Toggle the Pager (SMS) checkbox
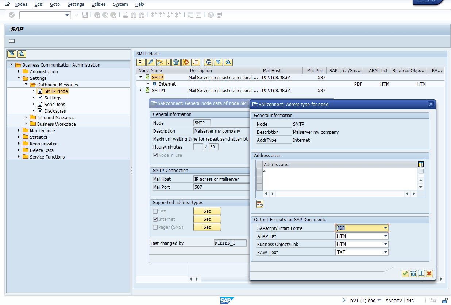The image size is (451, 305). click(x=155, y=227)
